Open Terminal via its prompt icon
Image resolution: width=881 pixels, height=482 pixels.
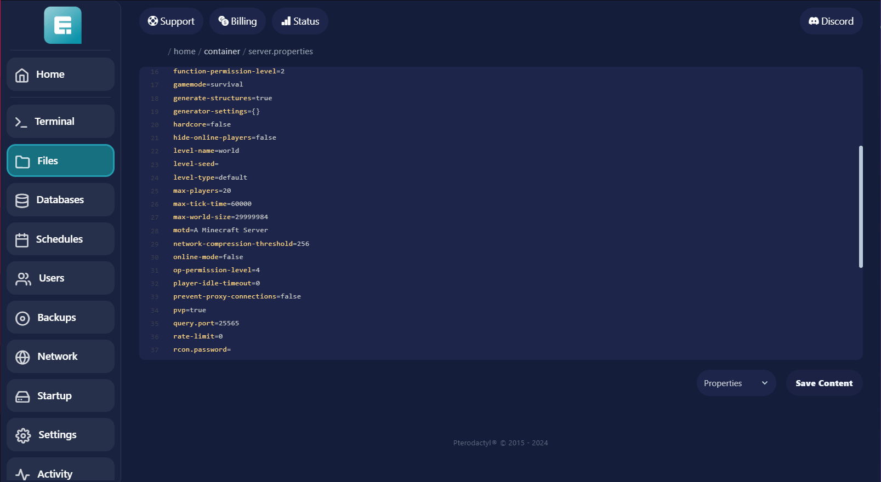[21, 122]
